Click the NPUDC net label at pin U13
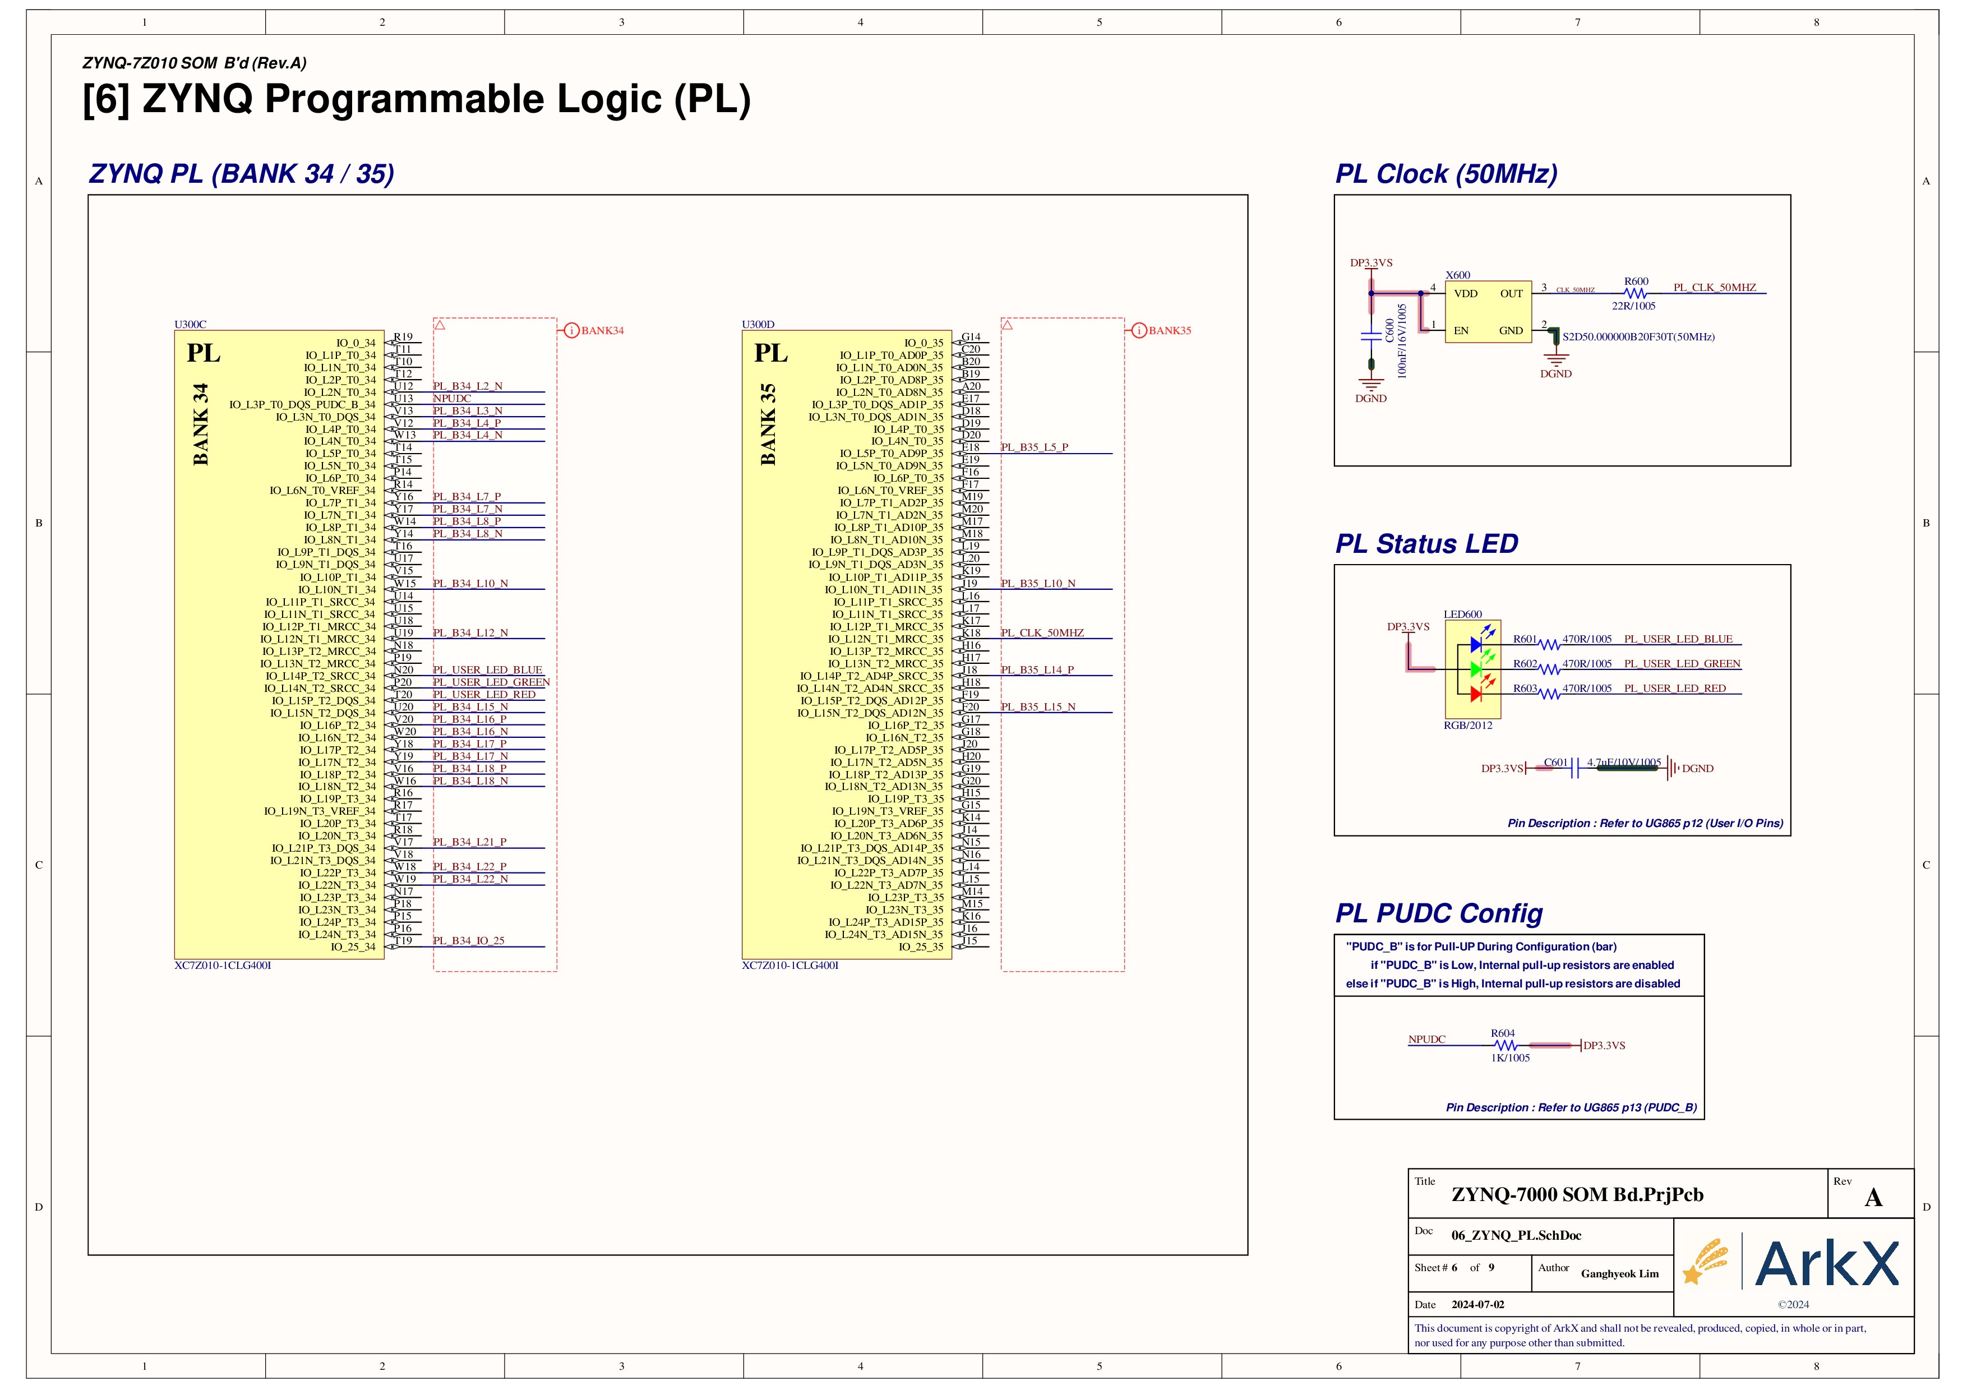The image size is (1967, 1390). pyautogui.click(x=452, y=398)
